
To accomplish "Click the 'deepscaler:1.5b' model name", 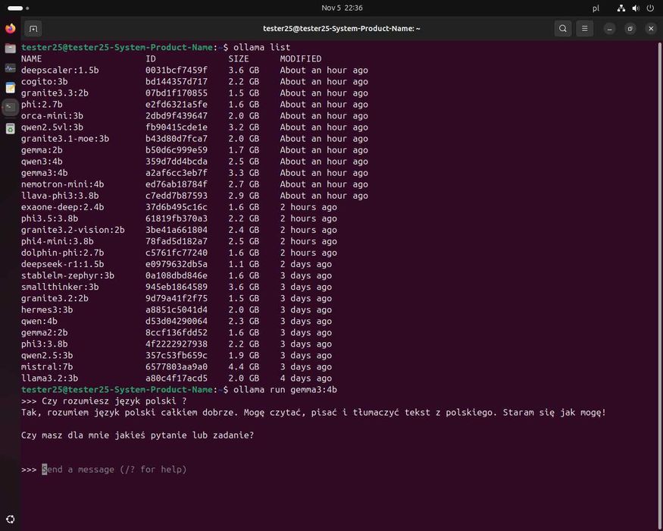I will click(60, 71).
